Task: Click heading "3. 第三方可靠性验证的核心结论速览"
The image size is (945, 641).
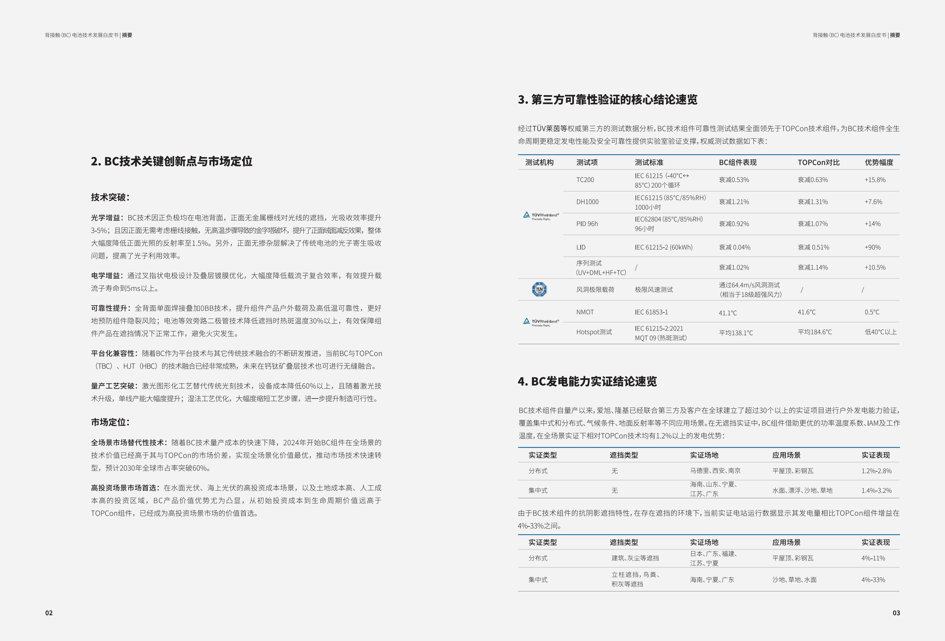Action: click(608, 100)
